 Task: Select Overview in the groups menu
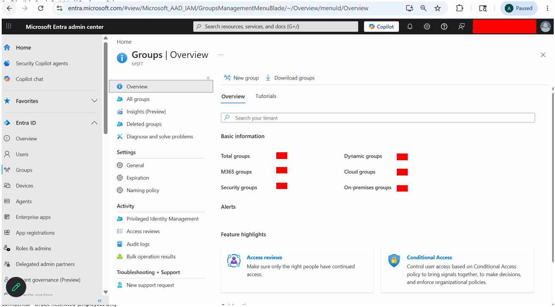(x=161, y=87)
